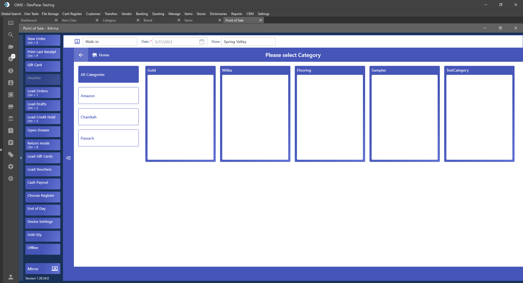Click the customer select icon beside Walk-in
This screenshot has width=523, height=283.
(77, 42)
